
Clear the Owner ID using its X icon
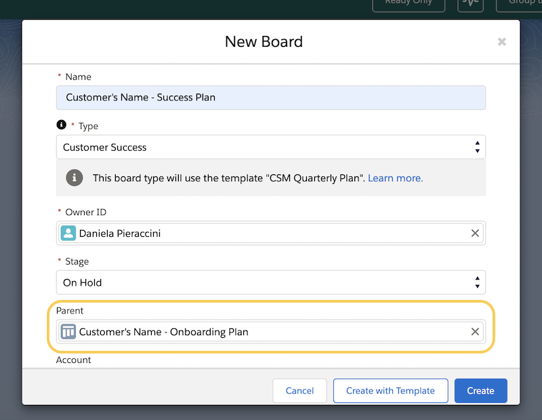click(x=474, y=233)
